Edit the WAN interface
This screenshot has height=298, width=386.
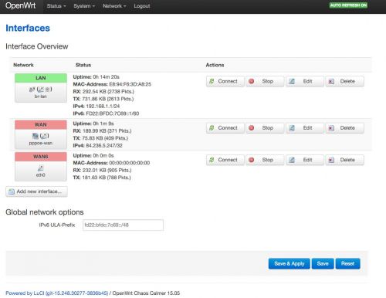click(305, 128)
